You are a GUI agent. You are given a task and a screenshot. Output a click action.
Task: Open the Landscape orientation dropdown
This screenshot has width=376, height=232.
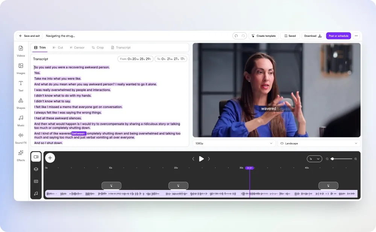click(x=319, y=143)
